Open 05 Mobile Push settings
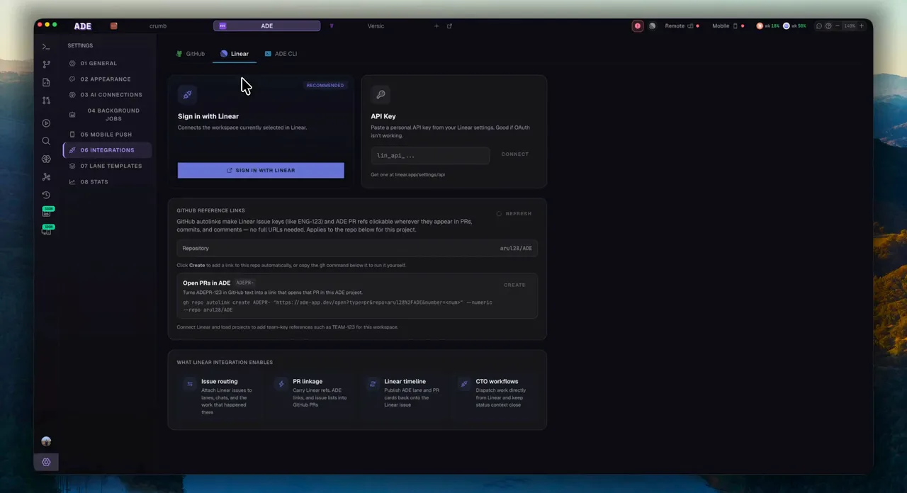Image resolution: width=907 pixels, height=493 pixels. (107, 135)
